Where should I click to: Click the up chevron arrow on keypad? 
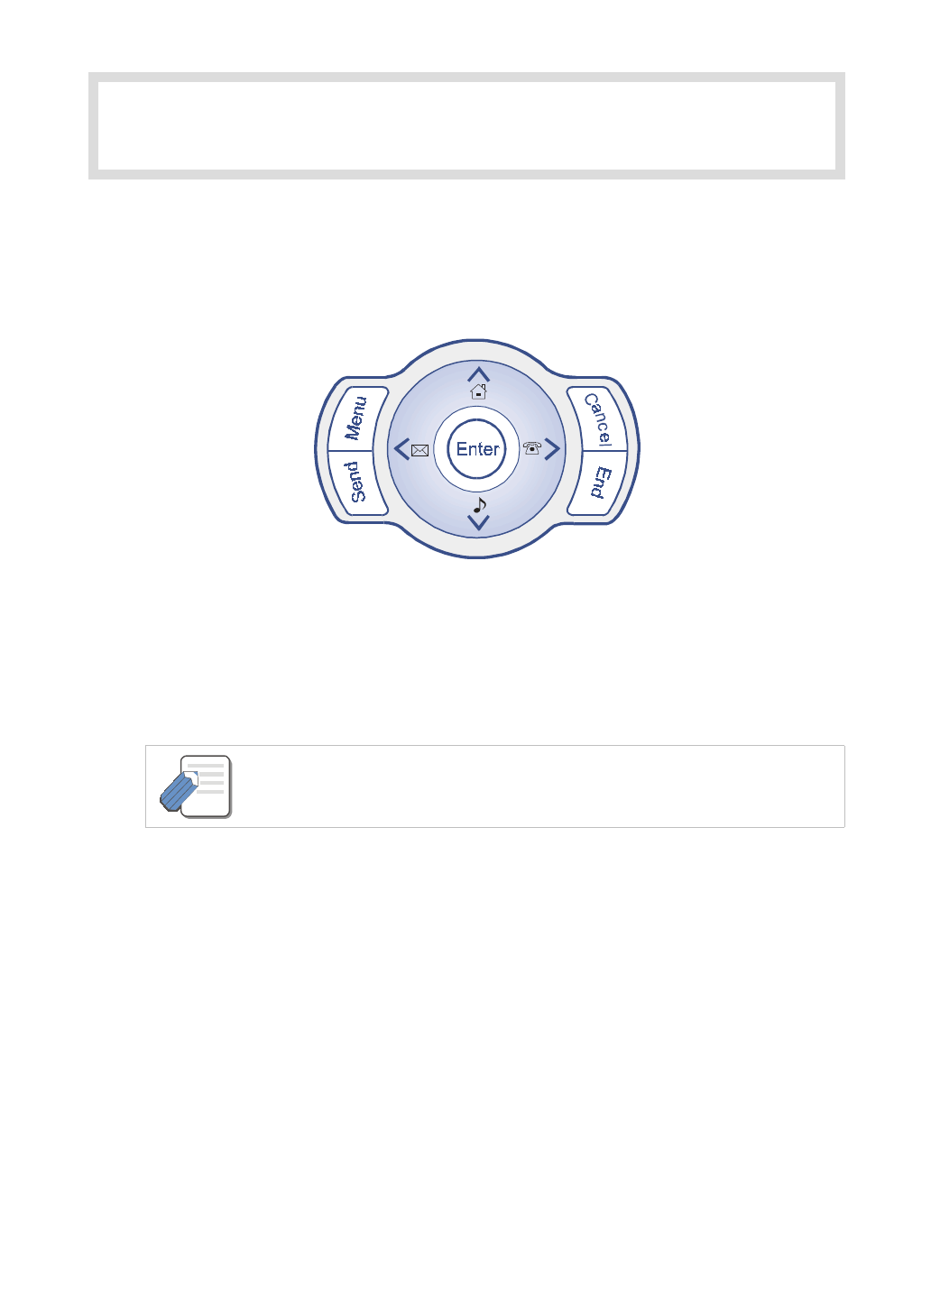478,373
